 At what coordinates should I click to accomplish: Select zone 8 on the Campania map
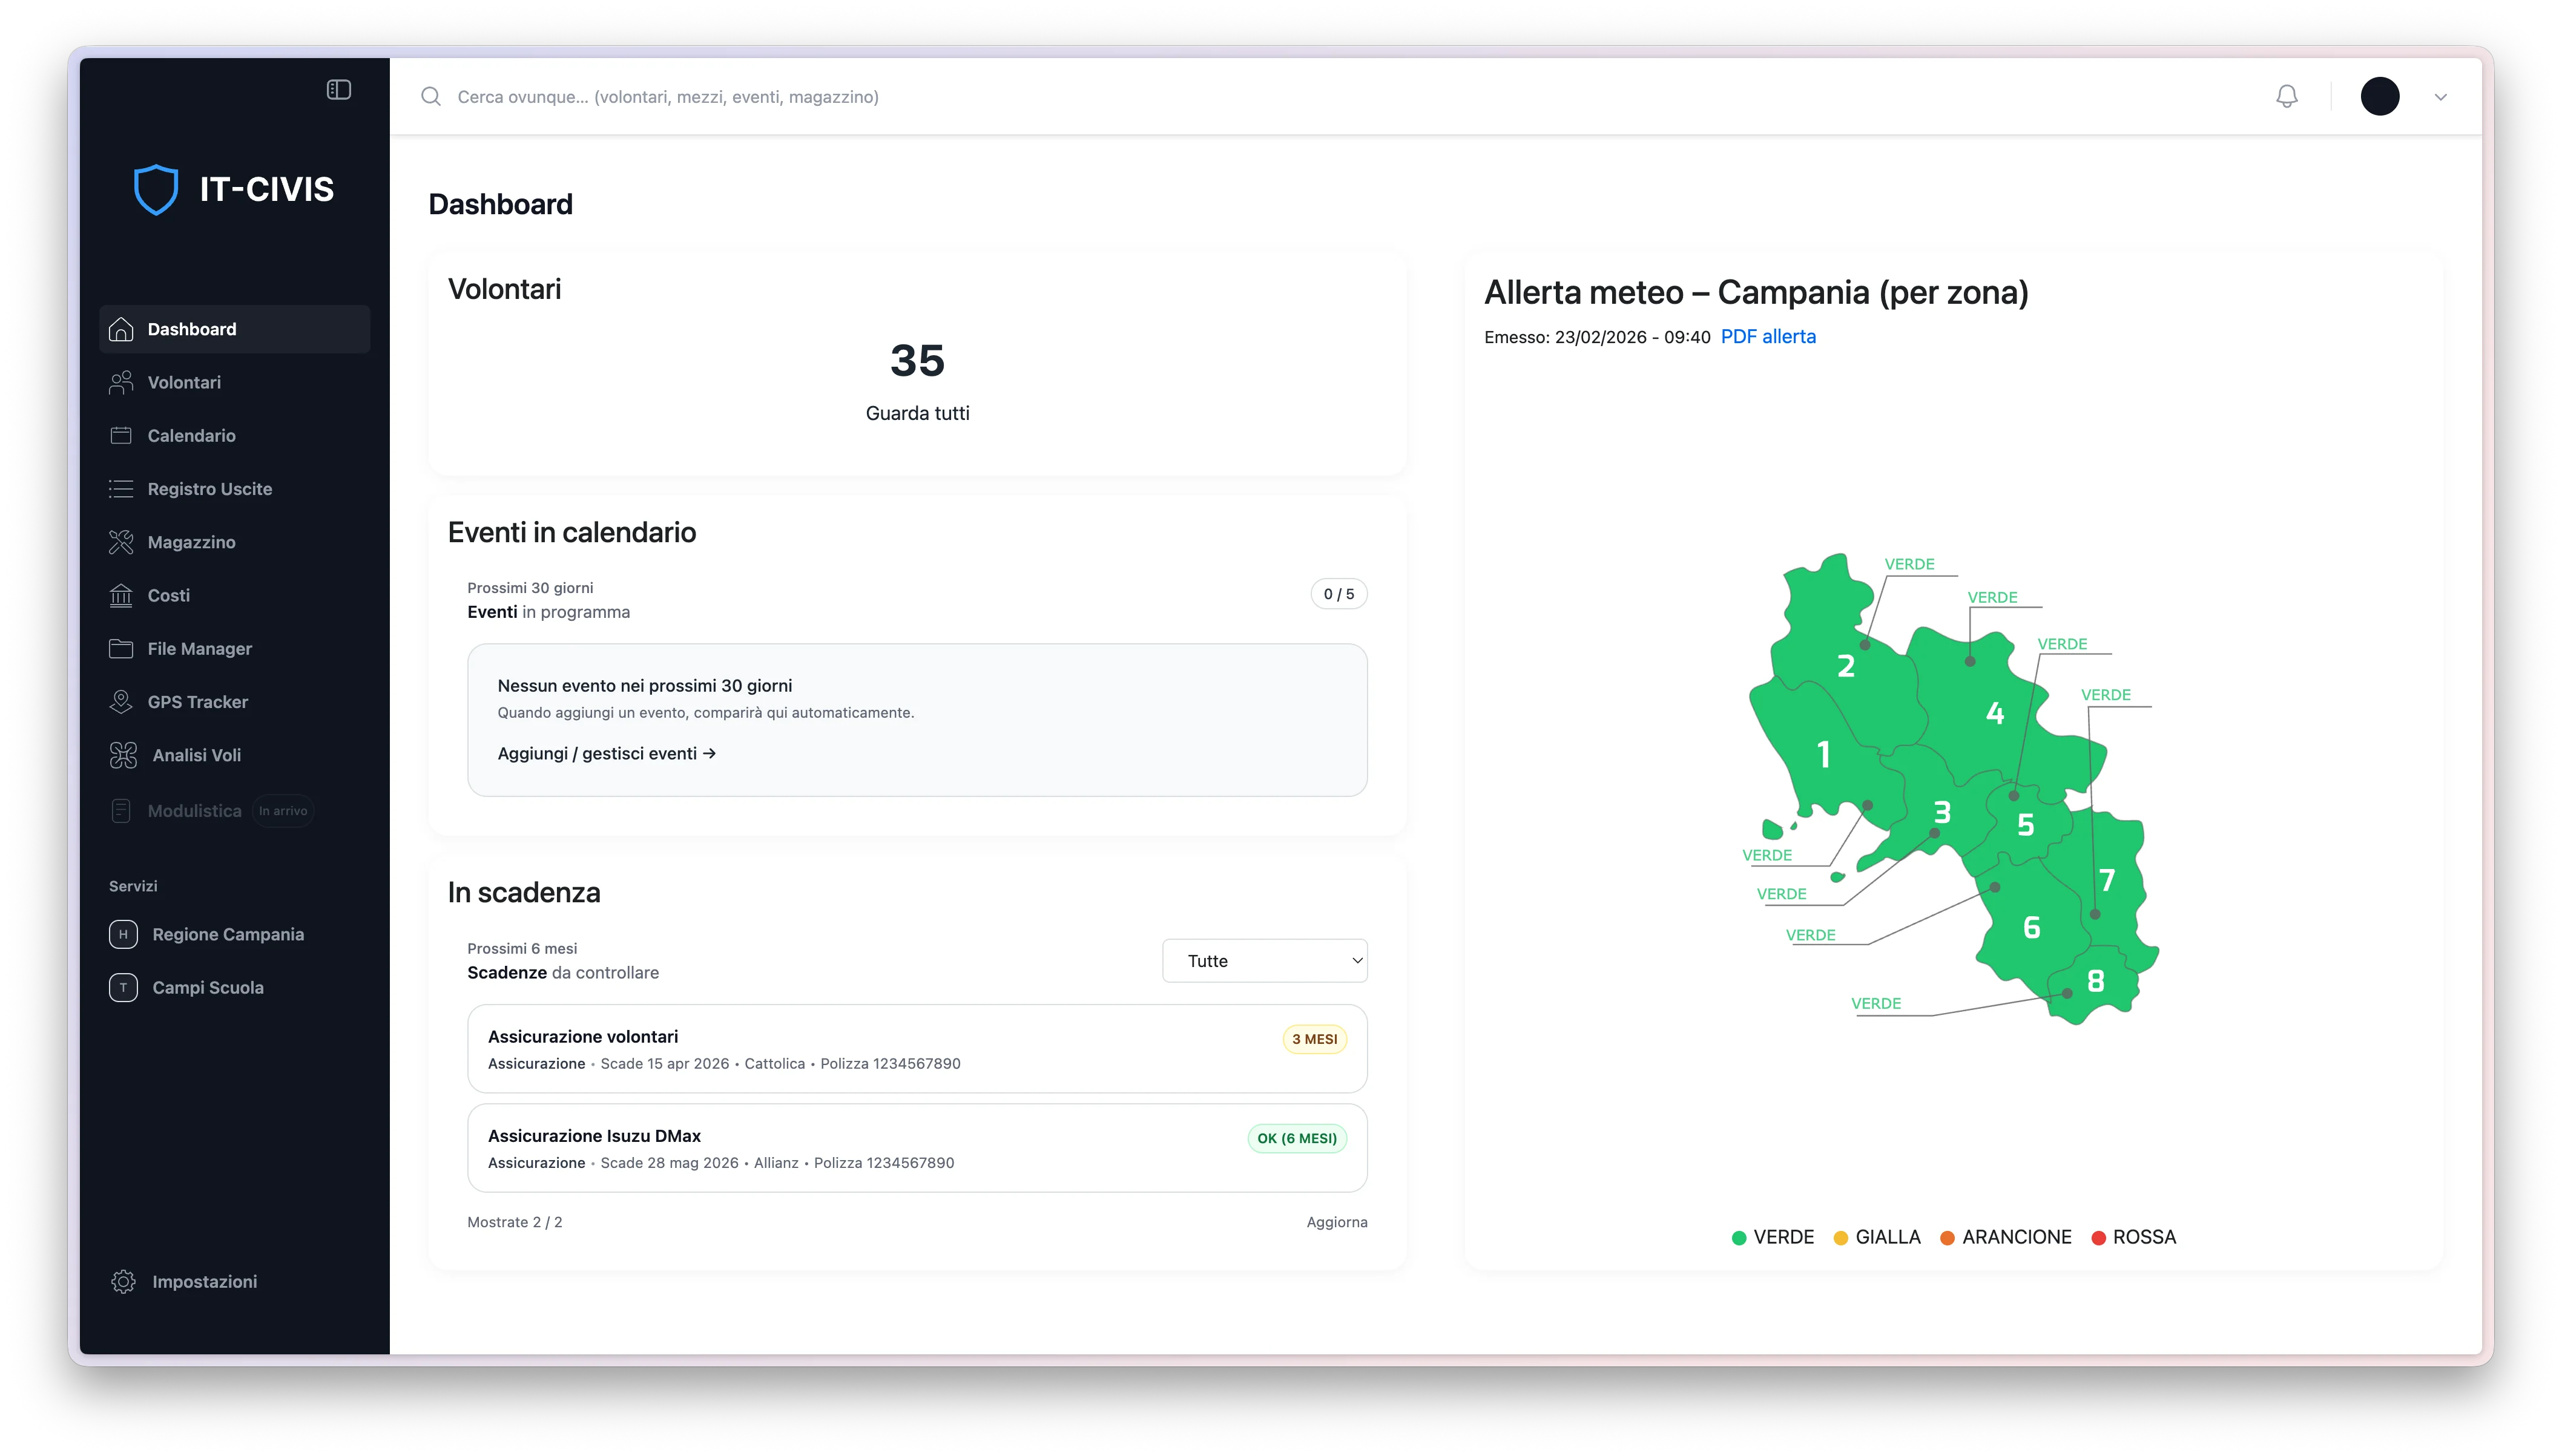[2095, 981]
